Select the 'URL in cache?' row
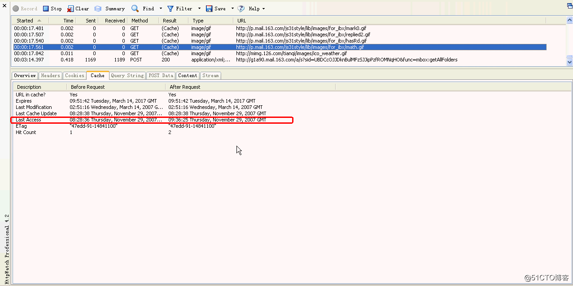This screenshot has width=573, height=286. point(175,95)
